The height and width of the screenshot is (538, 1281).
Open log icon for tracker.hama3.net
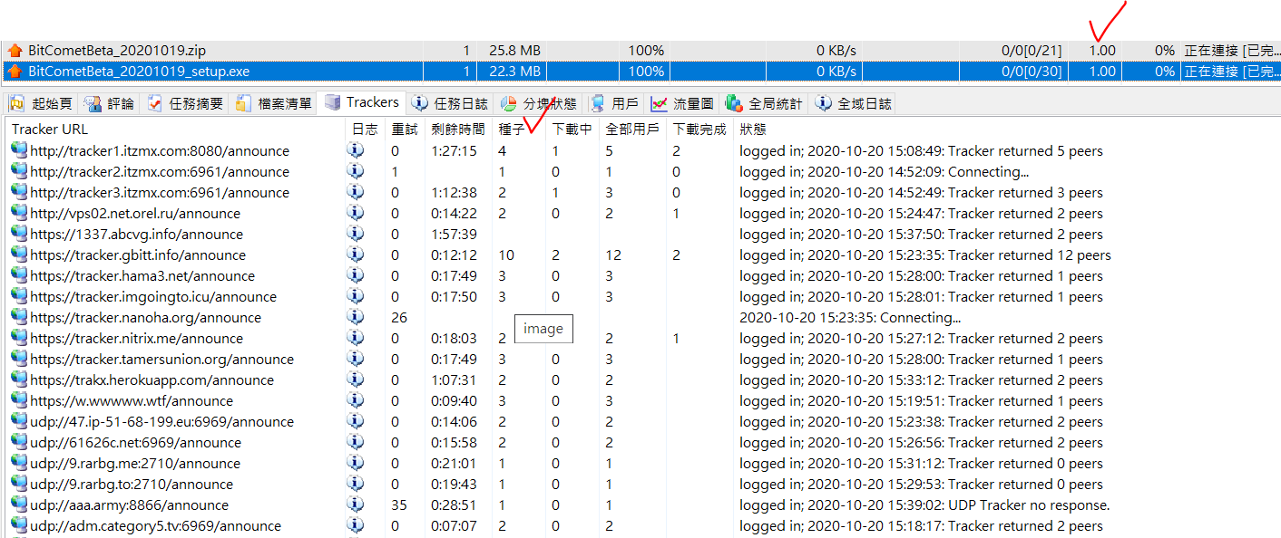tap(356, 275)
